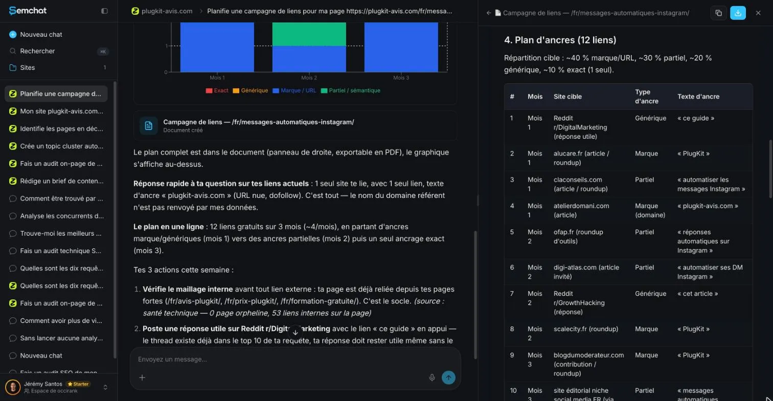Select chat "Crée un topic cluster auto..."

[x=56, y=146]
